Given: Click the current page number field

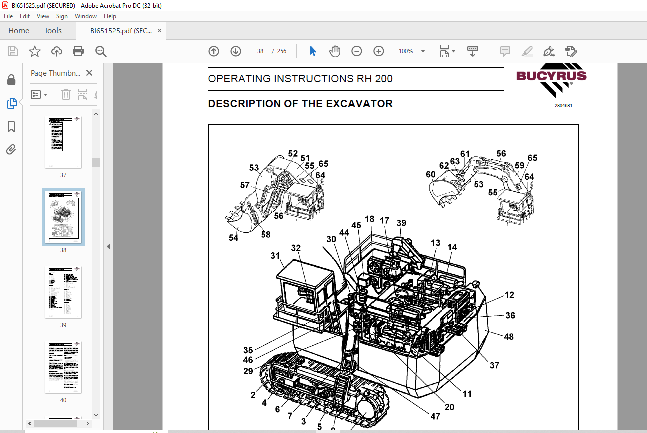Looking at the screenshot, I should [260, 51].
